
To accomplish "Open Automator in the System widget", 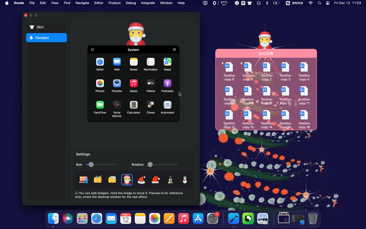I will (x=167, y=105).
